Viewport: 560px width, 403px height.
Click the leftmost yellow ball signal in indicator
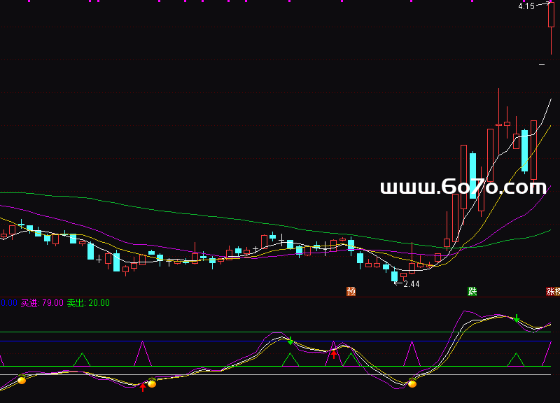tap(22, 380)
